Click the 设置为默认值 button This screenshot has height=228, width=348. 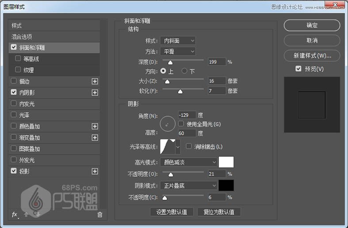click(172, 212)
